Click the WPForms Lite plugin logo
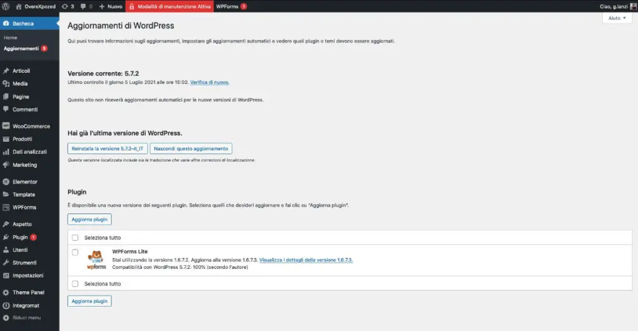The width and height of the screenshot is (638, 331). [97, 260]
